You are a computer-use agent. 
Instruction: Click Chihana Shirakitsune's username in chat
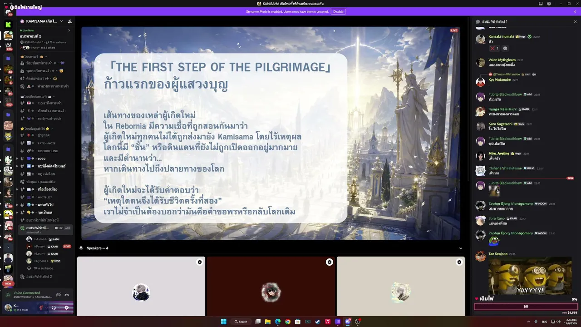pos(505,168)
